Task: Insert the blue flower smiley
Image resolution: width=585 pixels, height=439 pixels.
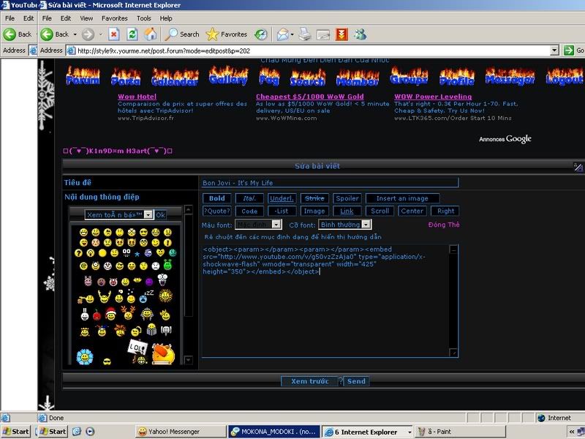Action: [85, 357]
